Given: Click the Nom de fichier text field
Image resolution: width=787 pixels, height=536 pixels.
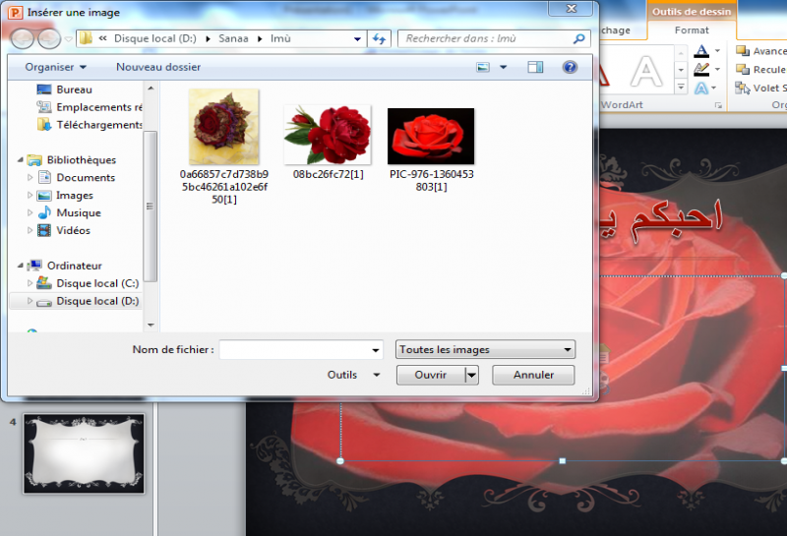Looking at the screenshot, I should tap(295, 349).
